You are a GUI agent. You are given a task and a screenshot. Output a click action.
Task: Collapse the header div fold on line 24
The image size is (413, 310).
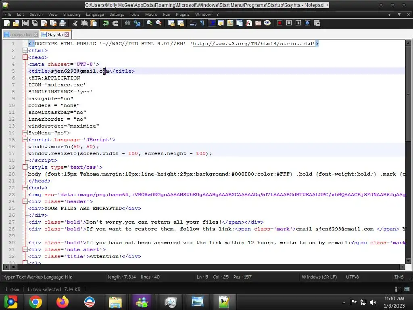(x=25, y=201)
